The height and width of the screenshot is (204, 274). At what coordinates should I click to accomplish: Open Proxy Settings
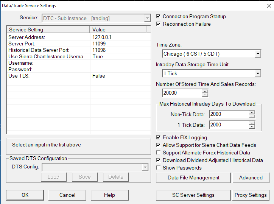pyautogui.click(x=250, y=195)
